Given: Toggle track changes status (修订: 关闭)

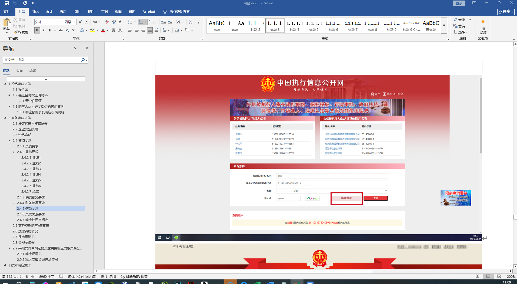Looking at the screenshot, I should point(108,276).
